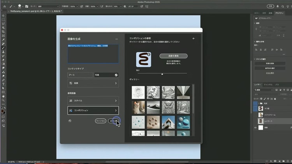Select the アート content type option
Screen dimensions: 292x164
pos(80,75)
